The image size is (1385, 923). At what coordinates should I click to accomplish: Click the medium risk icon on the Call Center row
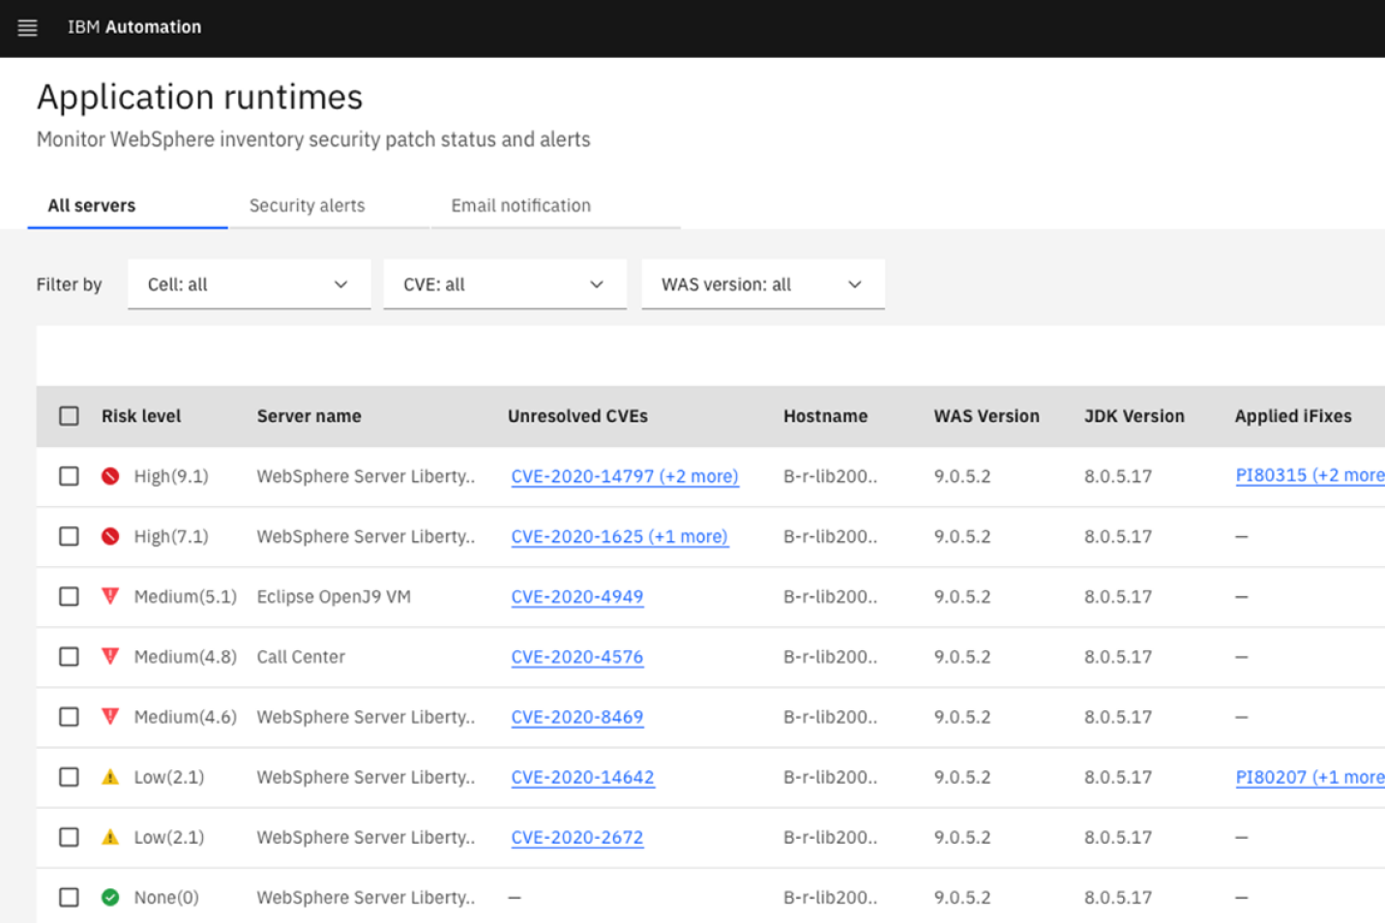click(x=109, y=656)
